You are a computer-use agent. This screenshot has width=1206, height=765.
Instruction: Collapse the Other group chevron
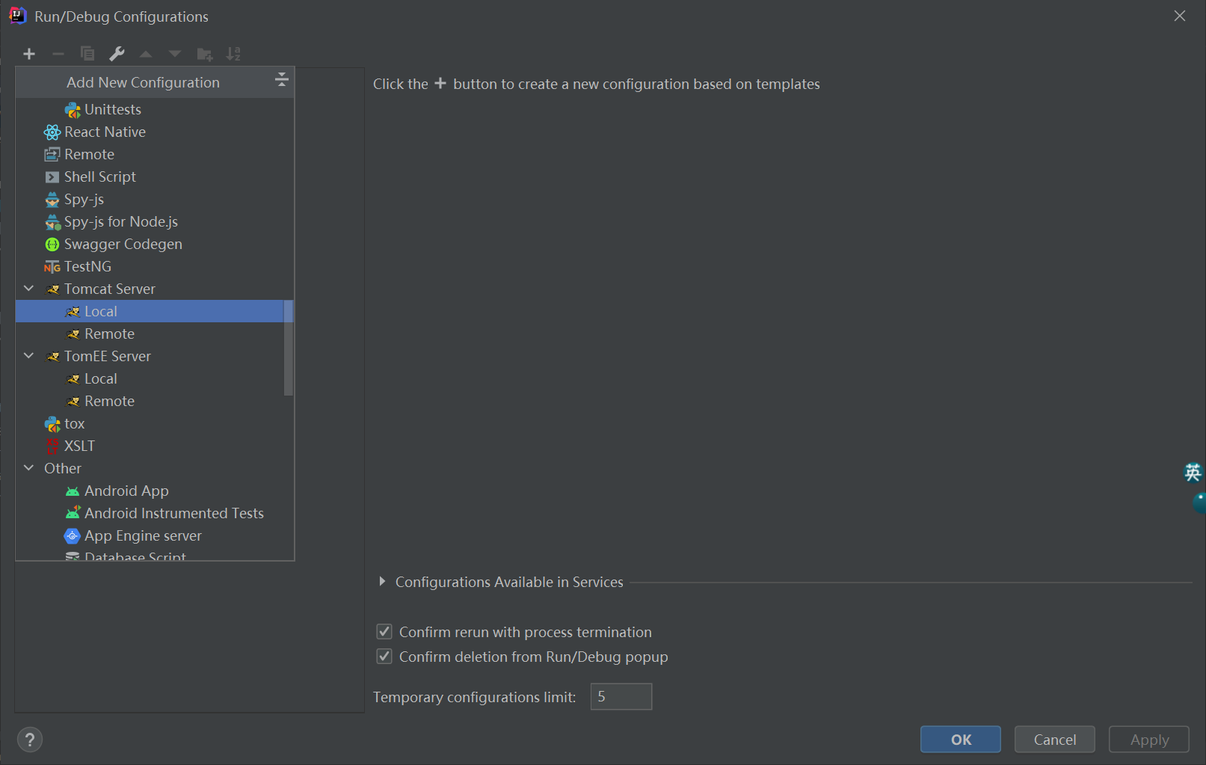[x=29, y=468]
